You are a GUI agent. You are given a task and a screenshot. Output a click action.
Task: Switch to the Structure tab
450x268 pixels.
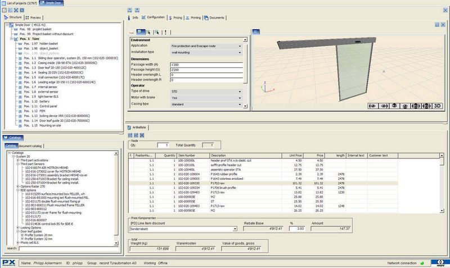click(x=13, y=17)
